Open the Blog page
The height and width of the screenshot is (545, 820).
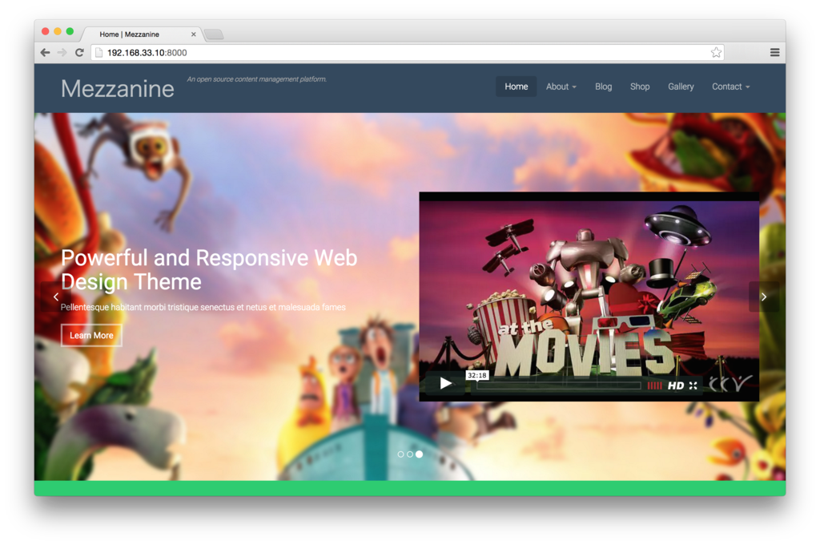pyautogui.click(x=603, y=87)
